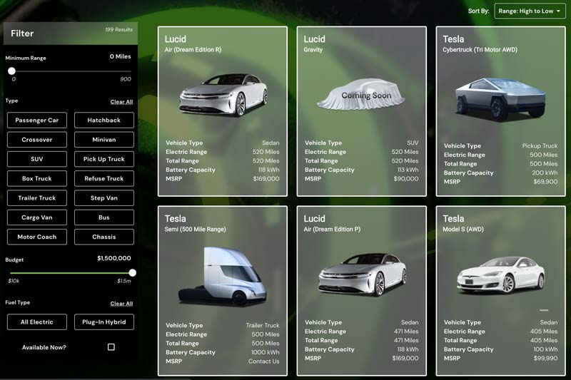Clear all vehicle Type filters
The image size is (571, 380).
coord(121,102)
